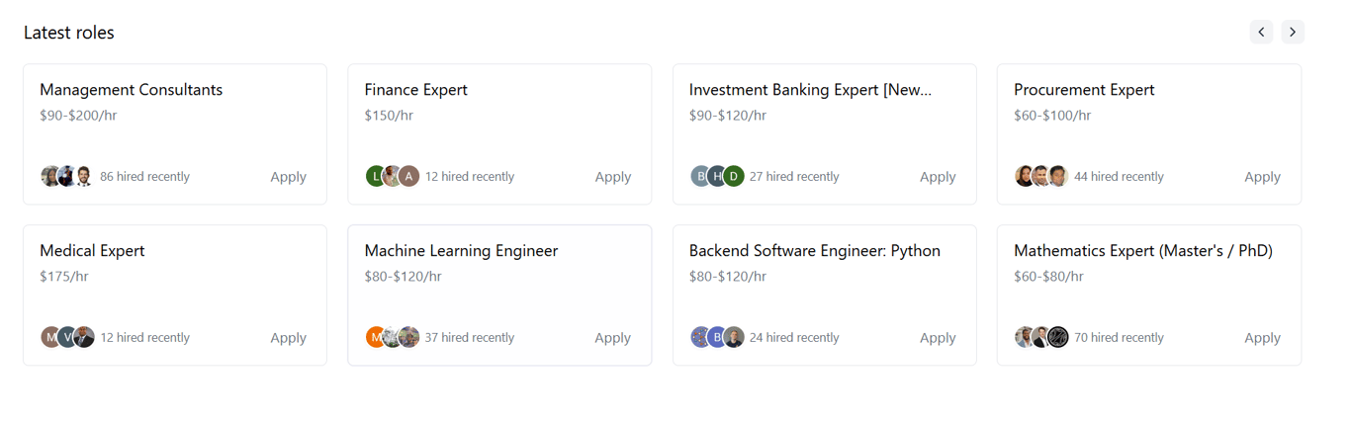Click the avatars on Backend Software Engineer card
This screenshot has width=1351, height=423.
(717, 337)
